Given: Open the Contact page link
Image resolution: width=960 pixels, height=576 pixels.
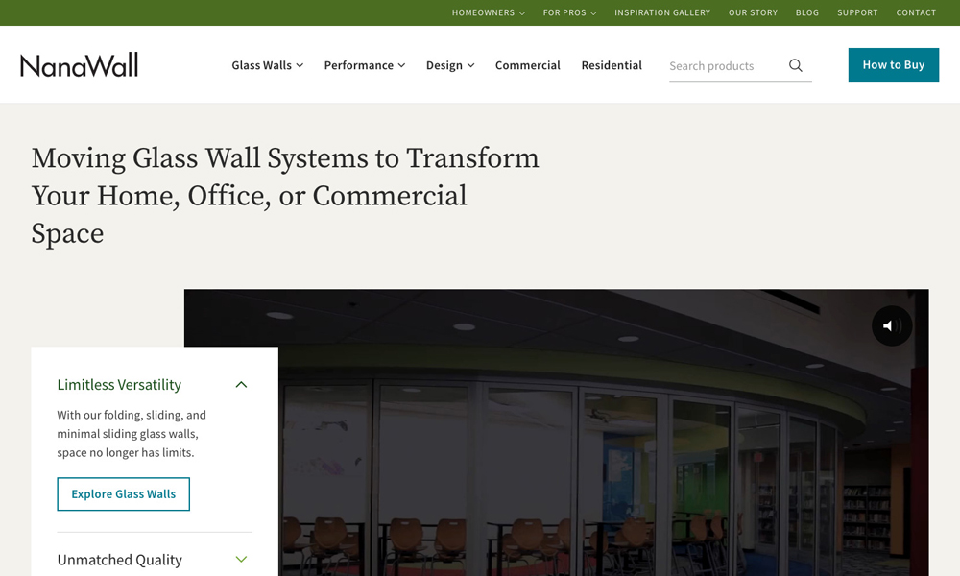Looking at the screenshot, I should pos(916,12).
